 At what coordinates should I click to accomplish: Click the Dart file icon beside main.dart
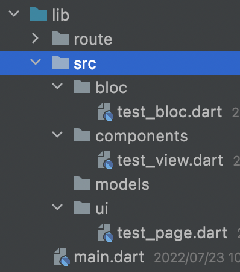click(62, 257)
